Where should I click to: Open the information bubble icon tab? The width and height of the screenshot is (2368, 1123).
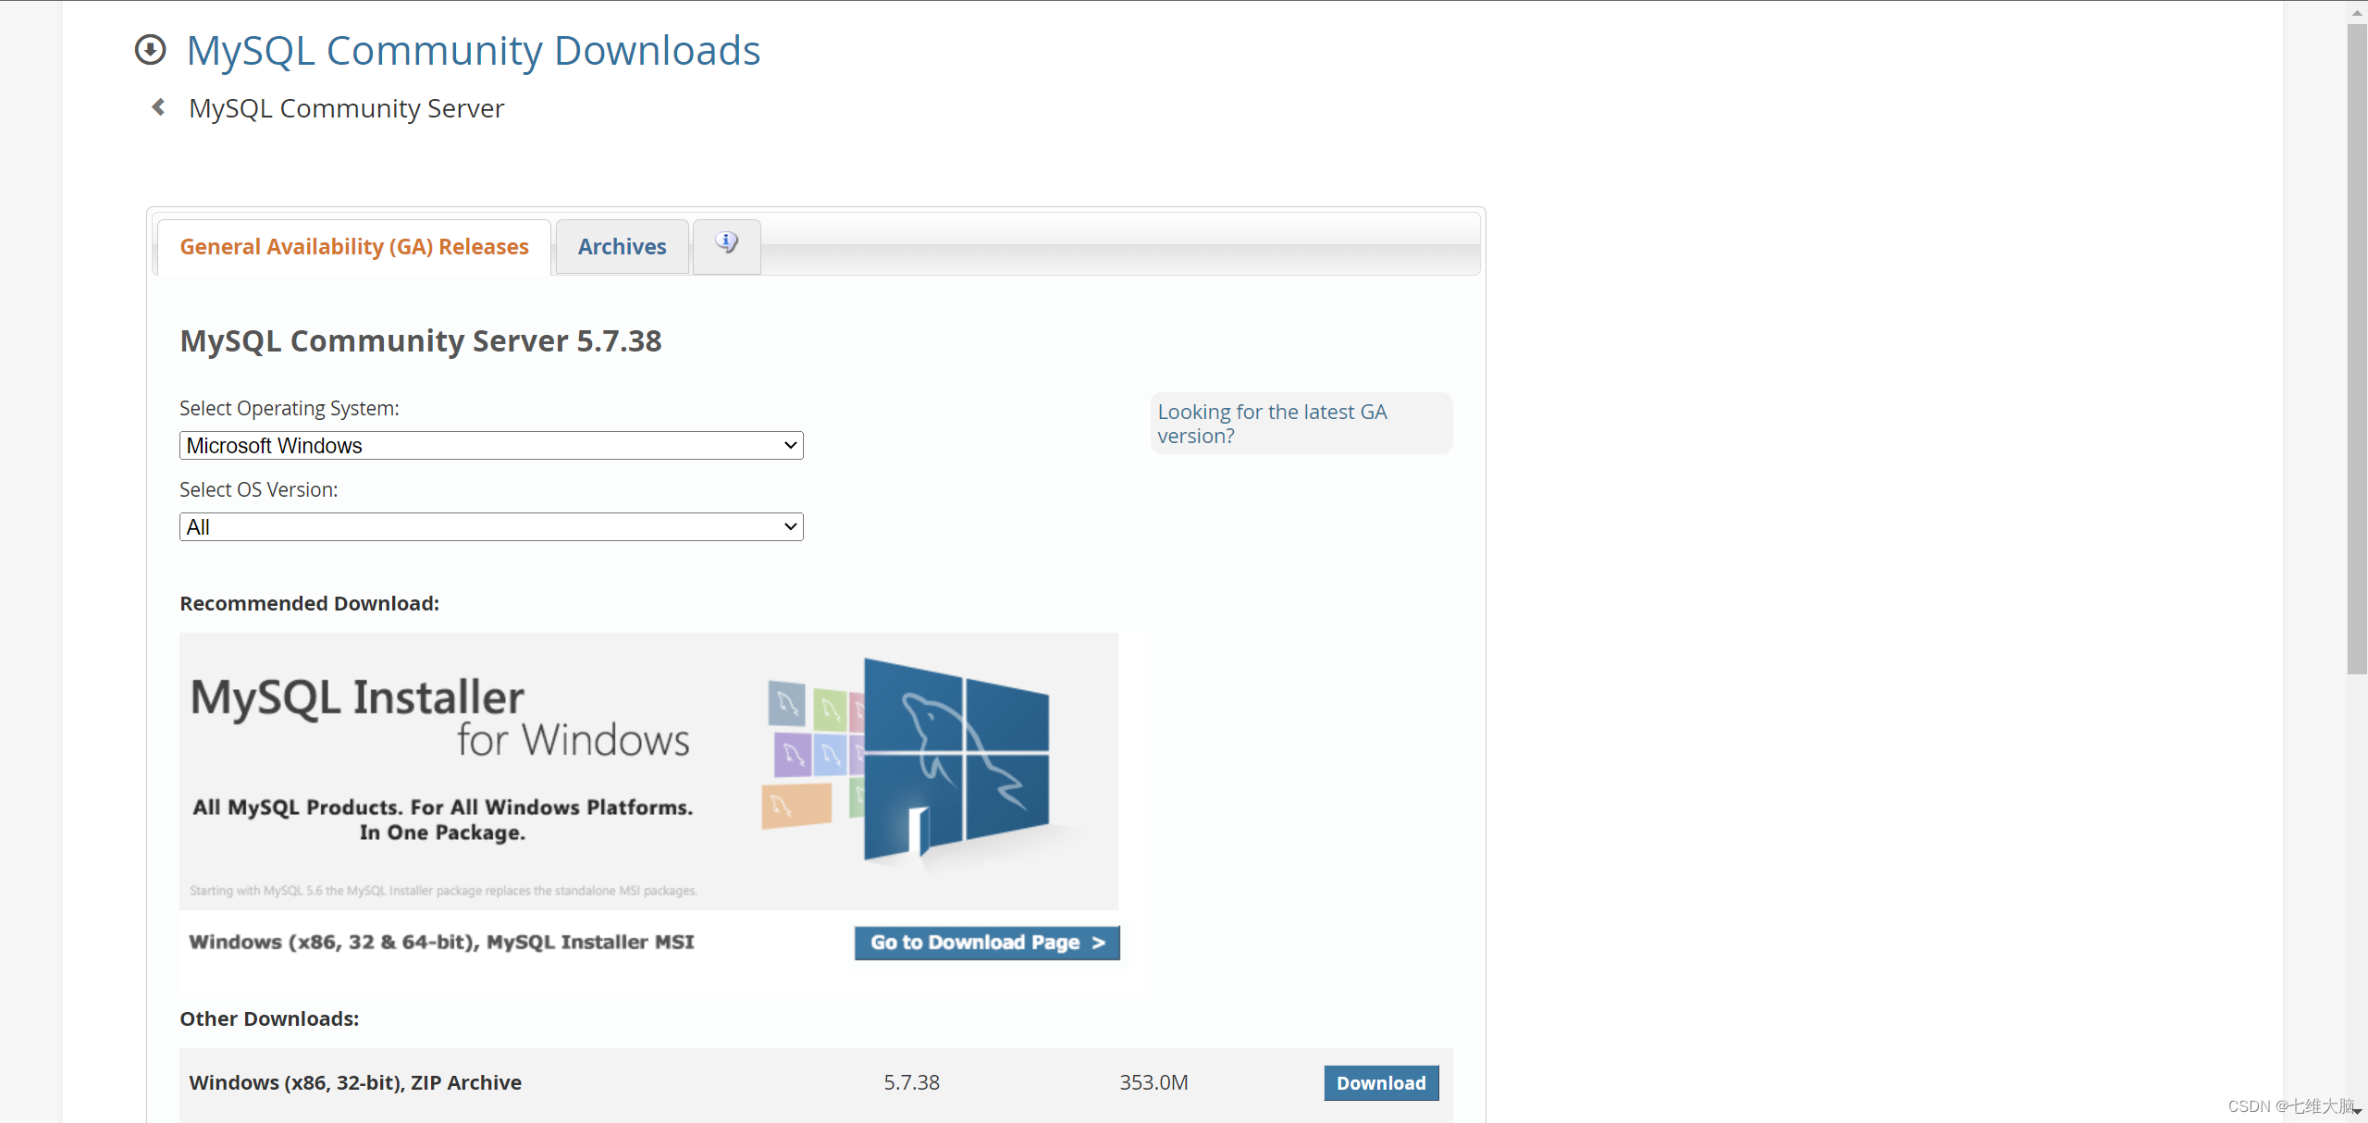tap(726, 245)
